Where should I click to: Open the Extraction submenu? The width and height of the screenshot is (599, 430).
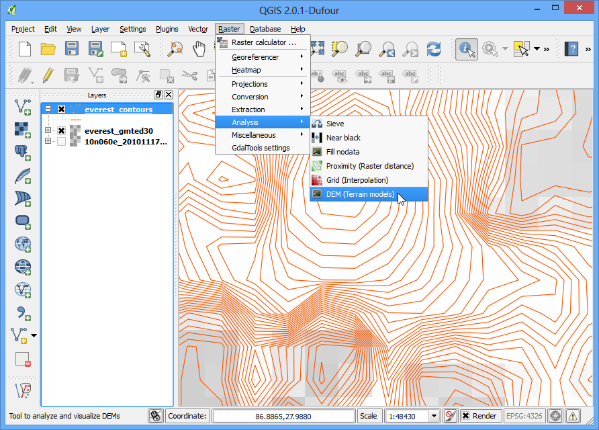(263, 110)
